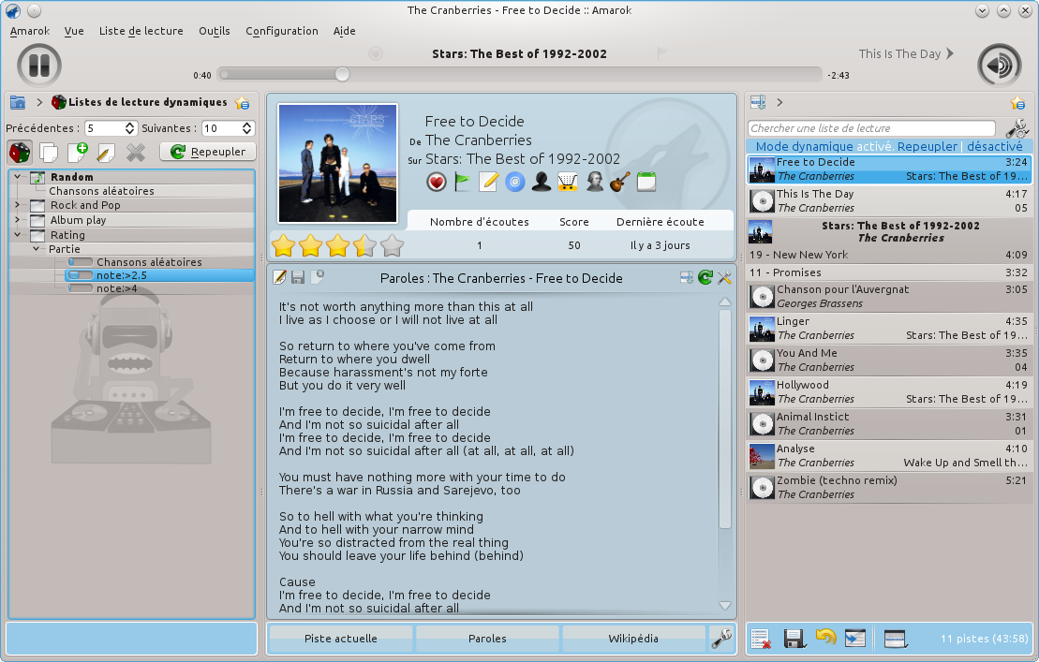Open playlist layout wrench icon beside search

pyautogui.click(x=1017, y=128)
